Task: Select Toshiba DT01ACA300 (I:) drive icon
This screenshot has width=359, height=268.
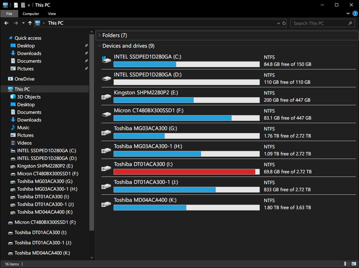Action: coord(106,168)
